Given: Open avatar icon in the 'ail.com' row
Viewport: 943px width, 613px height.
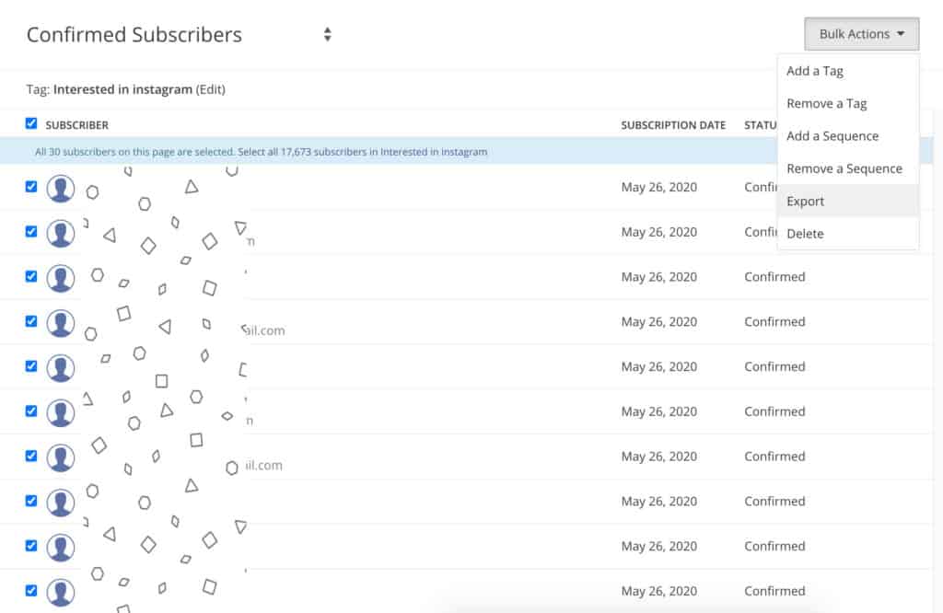Looking at the screenshot, I should point(61,323).
